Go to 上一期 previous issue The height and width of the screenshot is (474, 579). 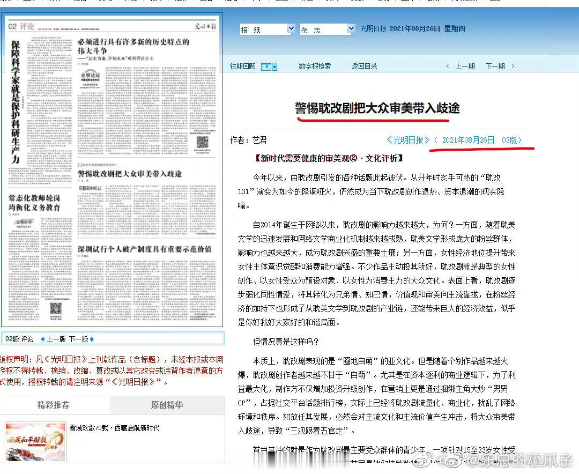tap(465, 66)
